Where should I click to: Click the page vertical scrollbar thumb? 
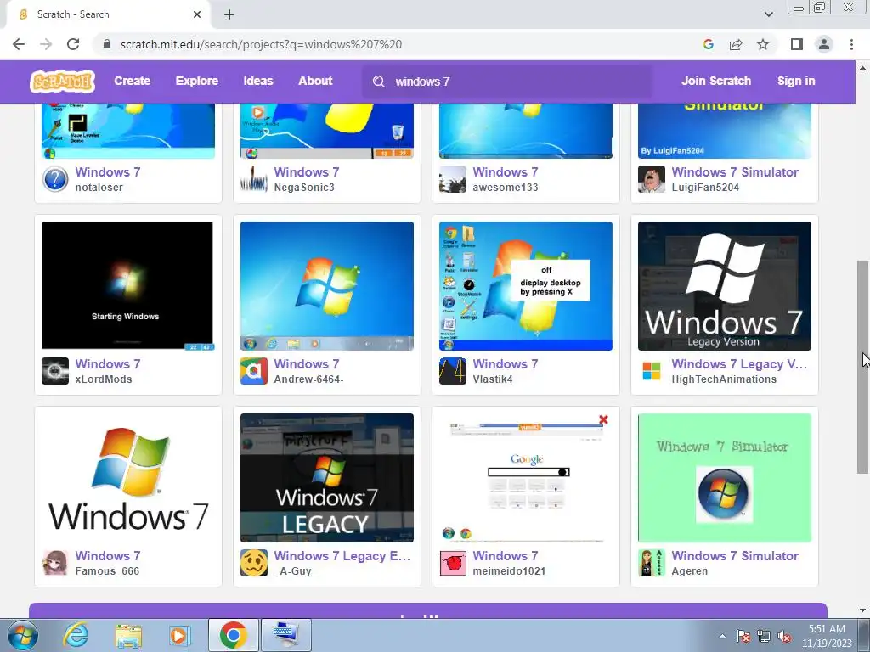point(863,366)
